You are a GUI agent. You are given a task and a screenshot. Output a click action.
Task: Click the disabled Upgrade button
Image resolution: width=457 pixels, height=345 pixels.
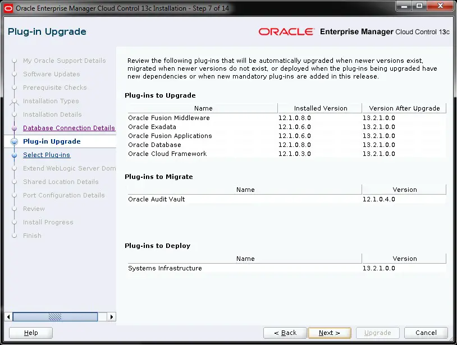coord(377,333)
